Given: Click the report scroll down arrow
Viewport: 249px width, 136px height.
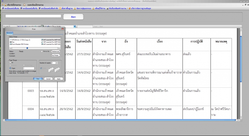Looking at the screenshot, I should click(241, 118).
